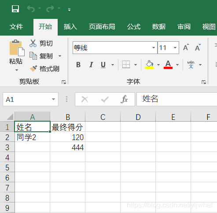Click Decrease Font Size icon
The height and width of the screenshot is (213, 217).
tap(198, 47)
